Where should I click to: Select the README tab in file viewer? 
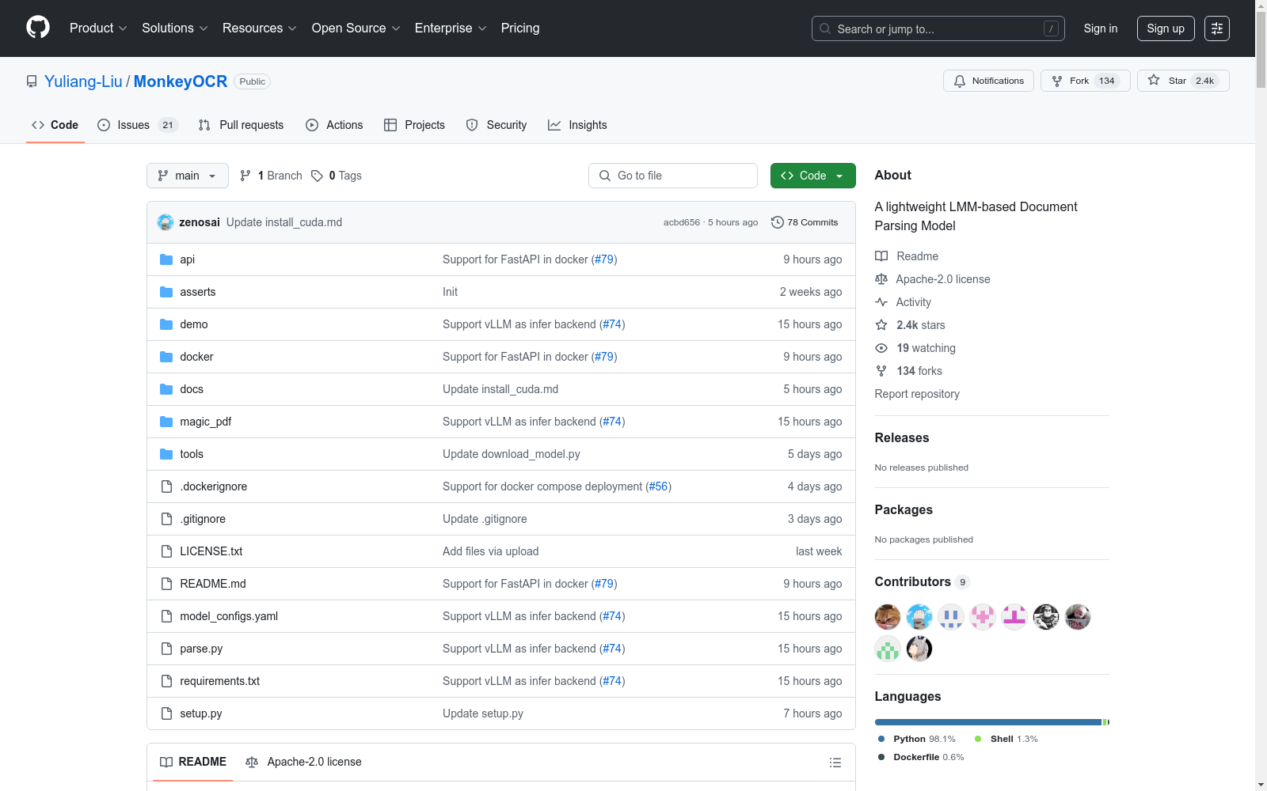pyautogui.click(x=193, y=762)
